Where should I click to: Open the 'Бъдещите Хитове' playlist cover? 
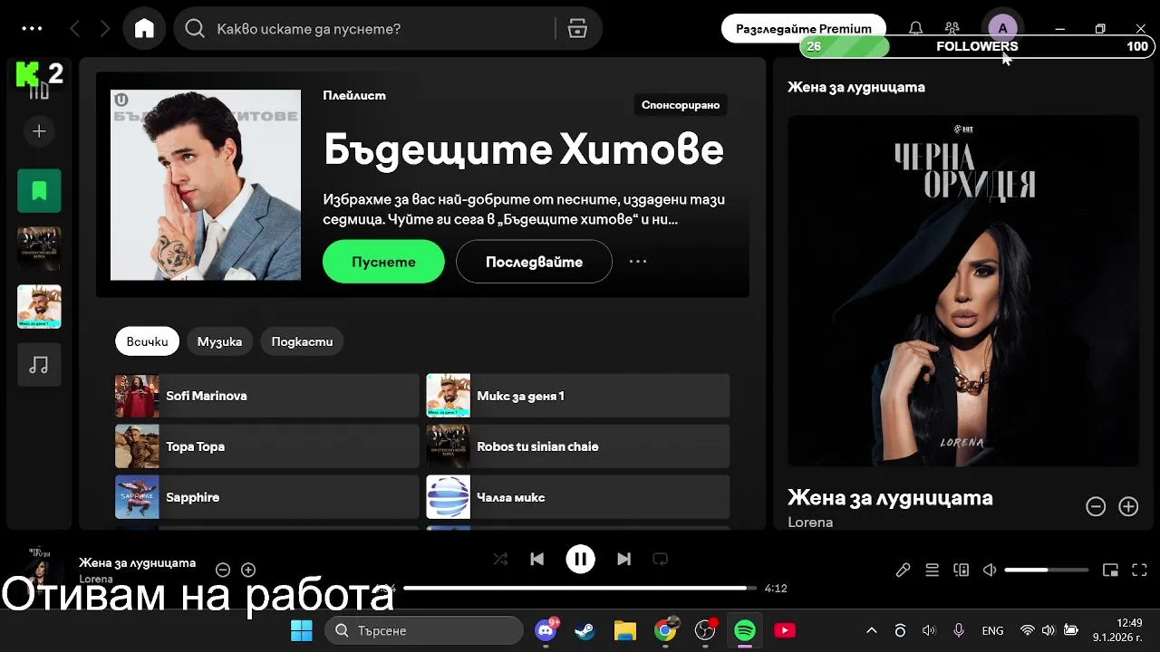tap(206, 185)
